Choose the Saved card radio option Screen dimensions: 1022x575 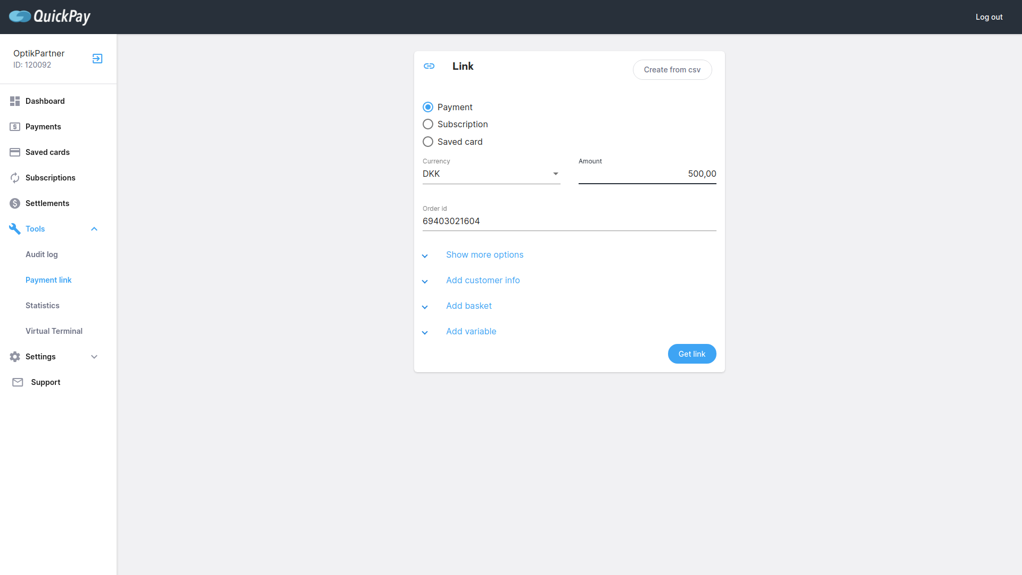click(428, 142)
